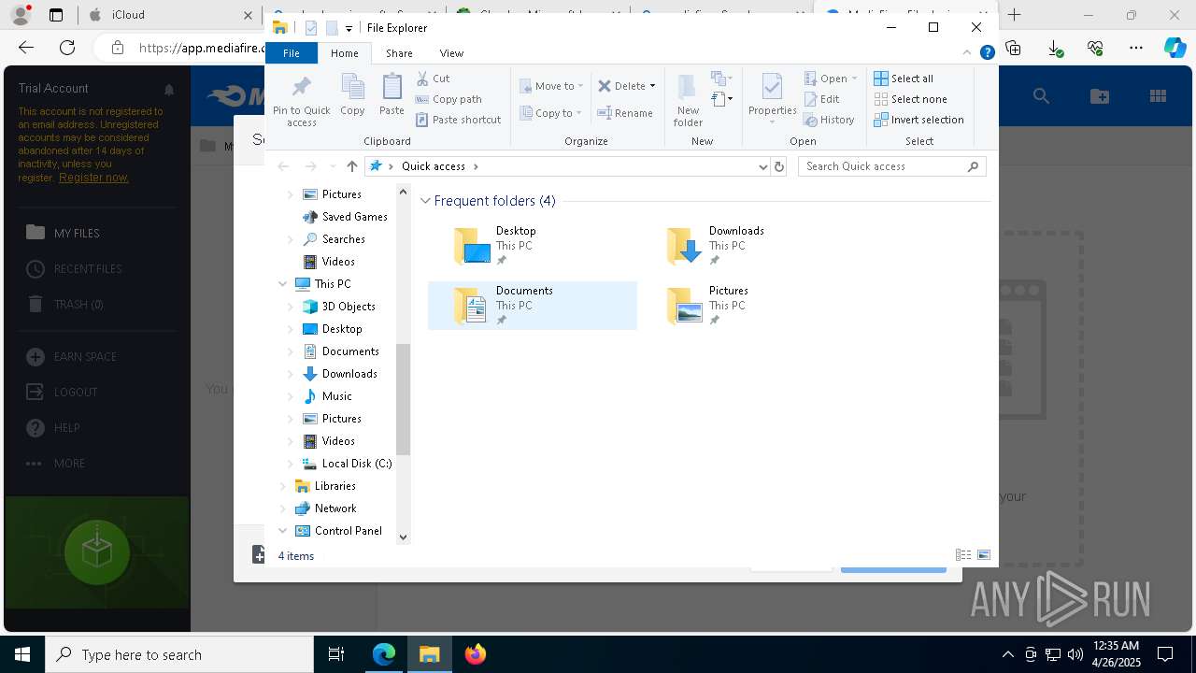Expand Libraries tree node
The width and height of the screenshot is (1196, 673).
point(283,486)
